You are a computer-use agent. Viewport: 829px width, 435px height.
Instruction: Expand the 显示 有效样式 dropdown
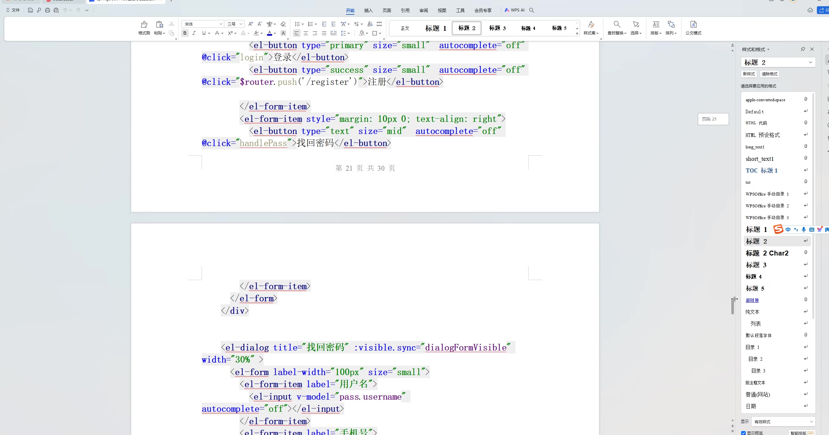(x=783, y=422)
